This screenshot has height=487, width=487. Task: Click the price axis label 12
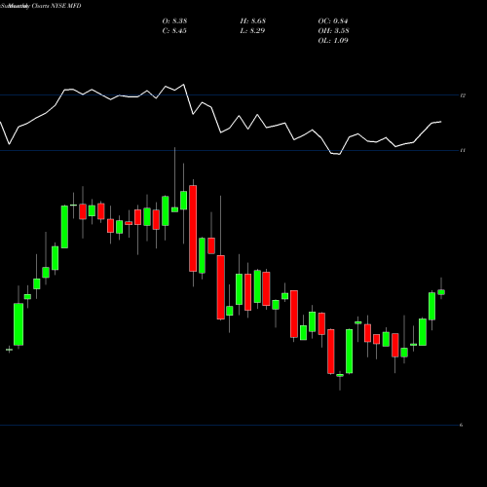click(463, 95)
